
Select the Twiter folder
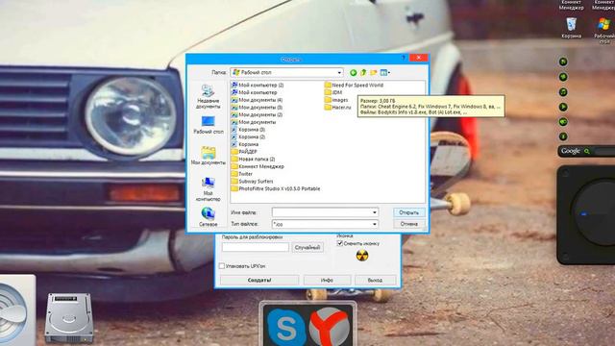tap(242, 174)
